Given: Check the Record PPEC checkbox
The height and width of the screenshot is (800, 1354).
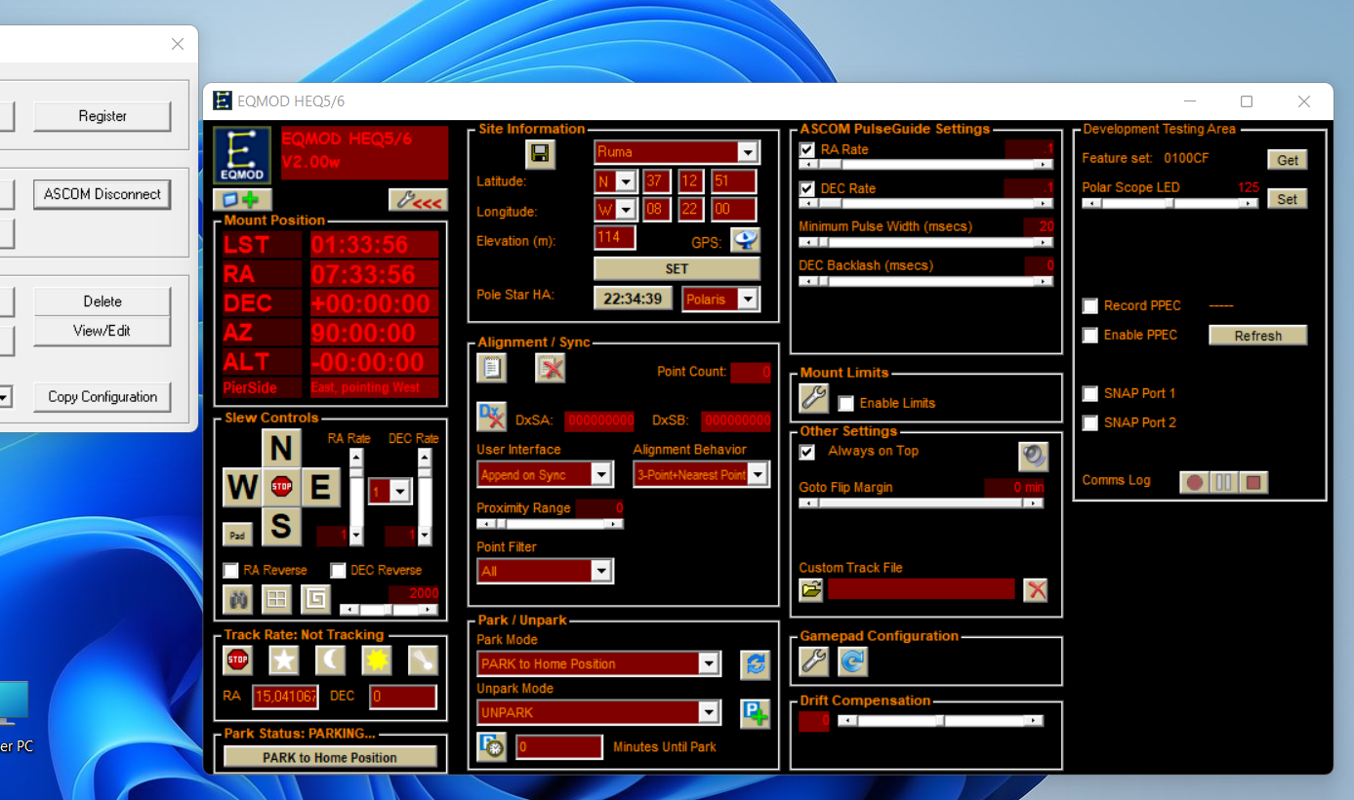Looking at the screenshot, I should [1090, 306].
